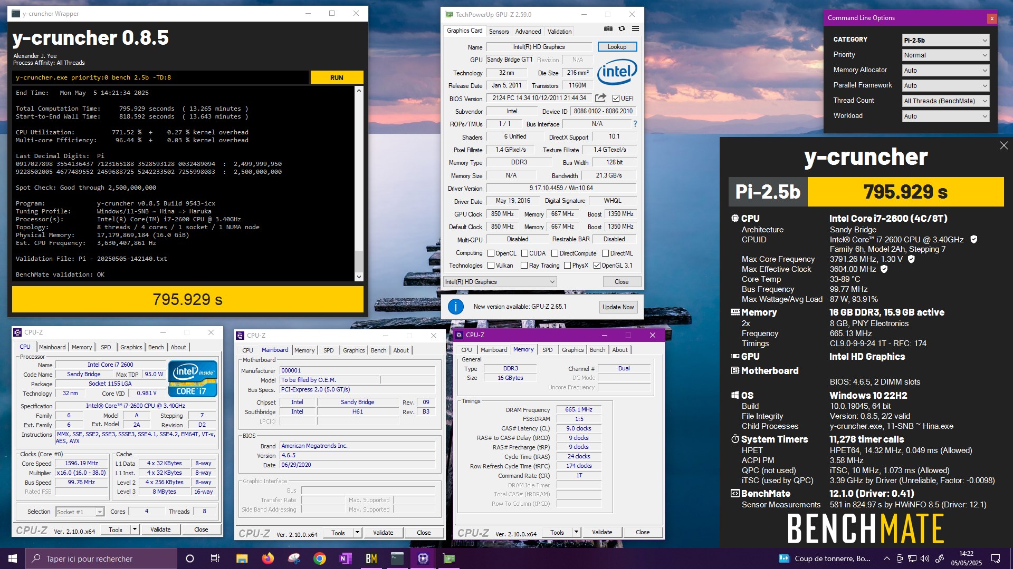Click the Bus Interface question mark icon
Screen dimensions: 1013x569
[635, 124]
